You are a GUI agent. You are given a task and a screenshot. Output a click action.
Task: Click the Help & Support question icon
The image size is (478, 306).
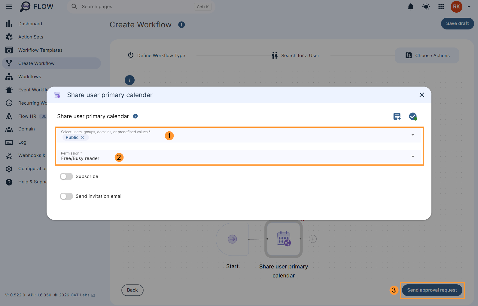coord(9,182)
